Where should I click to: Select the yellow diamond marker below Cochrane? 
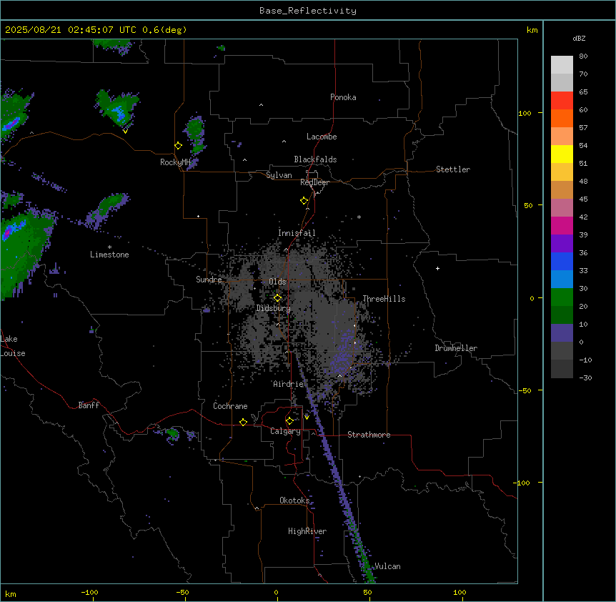(x=243, y=422)
